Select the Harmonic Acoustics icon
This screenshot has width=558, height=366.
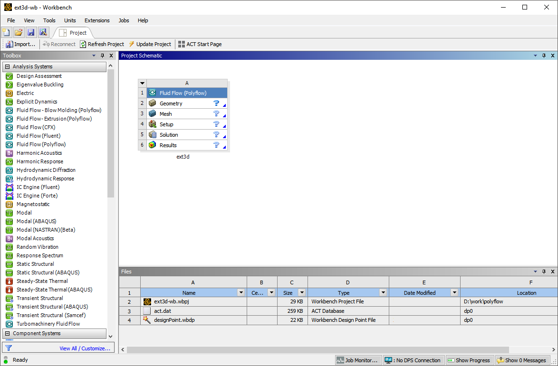click(10, 153)
